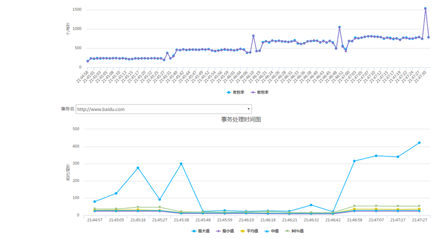This screenshot has width=437, height=239.
Task: Select max-value point at 21:45:16
Action: pos(138,168)
